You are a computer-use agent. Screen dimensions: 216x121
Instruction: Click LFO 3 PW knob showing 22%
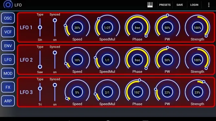pyautogui.click(x=167, y=92)
